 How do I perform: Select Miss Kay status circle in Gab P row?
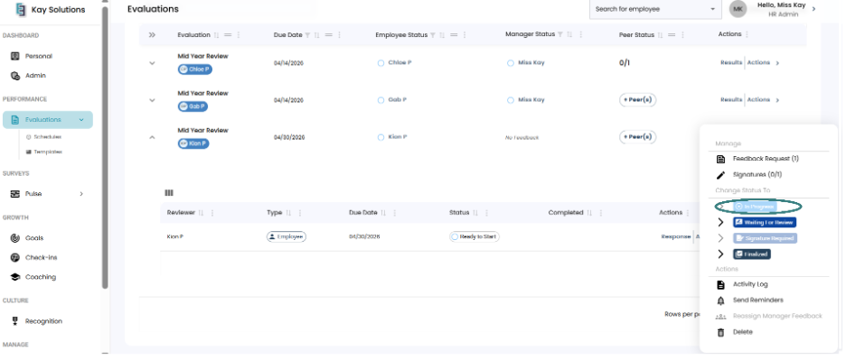click(x=511, y=100)
